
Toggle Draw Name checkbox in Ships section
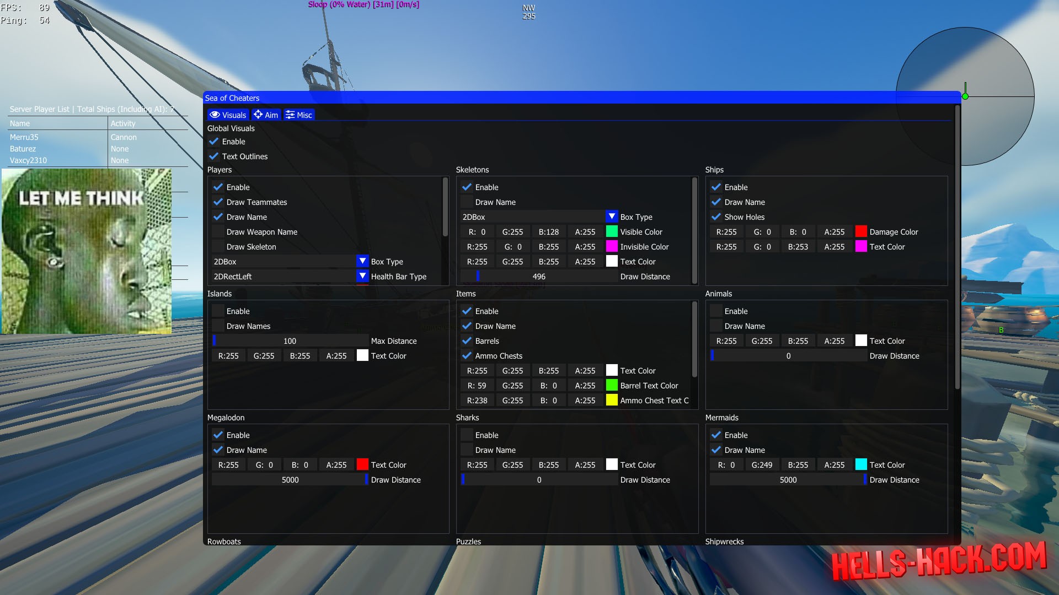716,202
